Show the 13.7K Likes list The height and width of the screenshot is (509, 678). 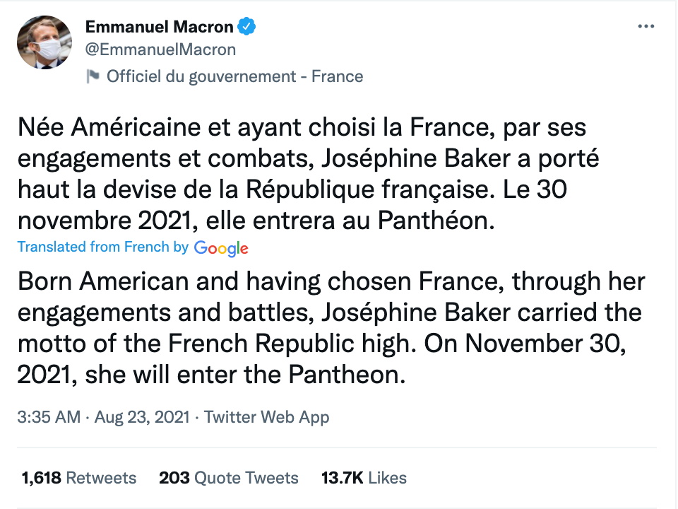(x=364, y=478)
